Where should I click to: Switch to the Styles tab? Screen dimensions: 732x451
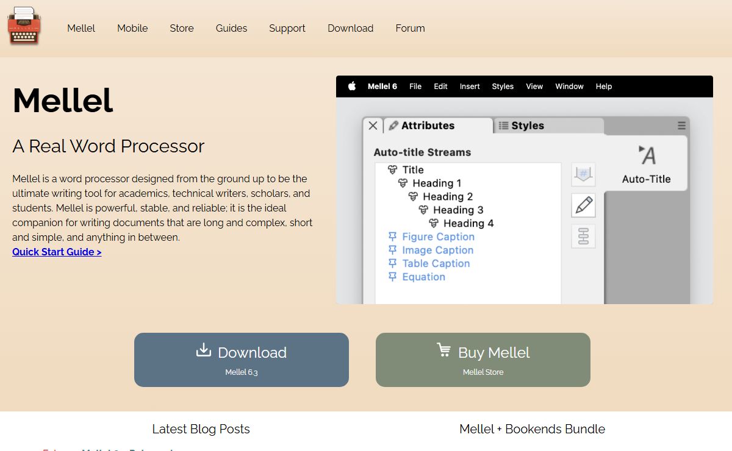point(522,126)
